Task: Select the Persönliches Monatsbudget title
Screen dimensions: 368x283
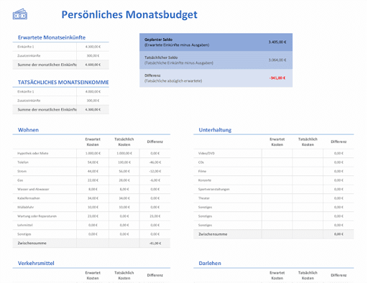Action: pos(129,14)
